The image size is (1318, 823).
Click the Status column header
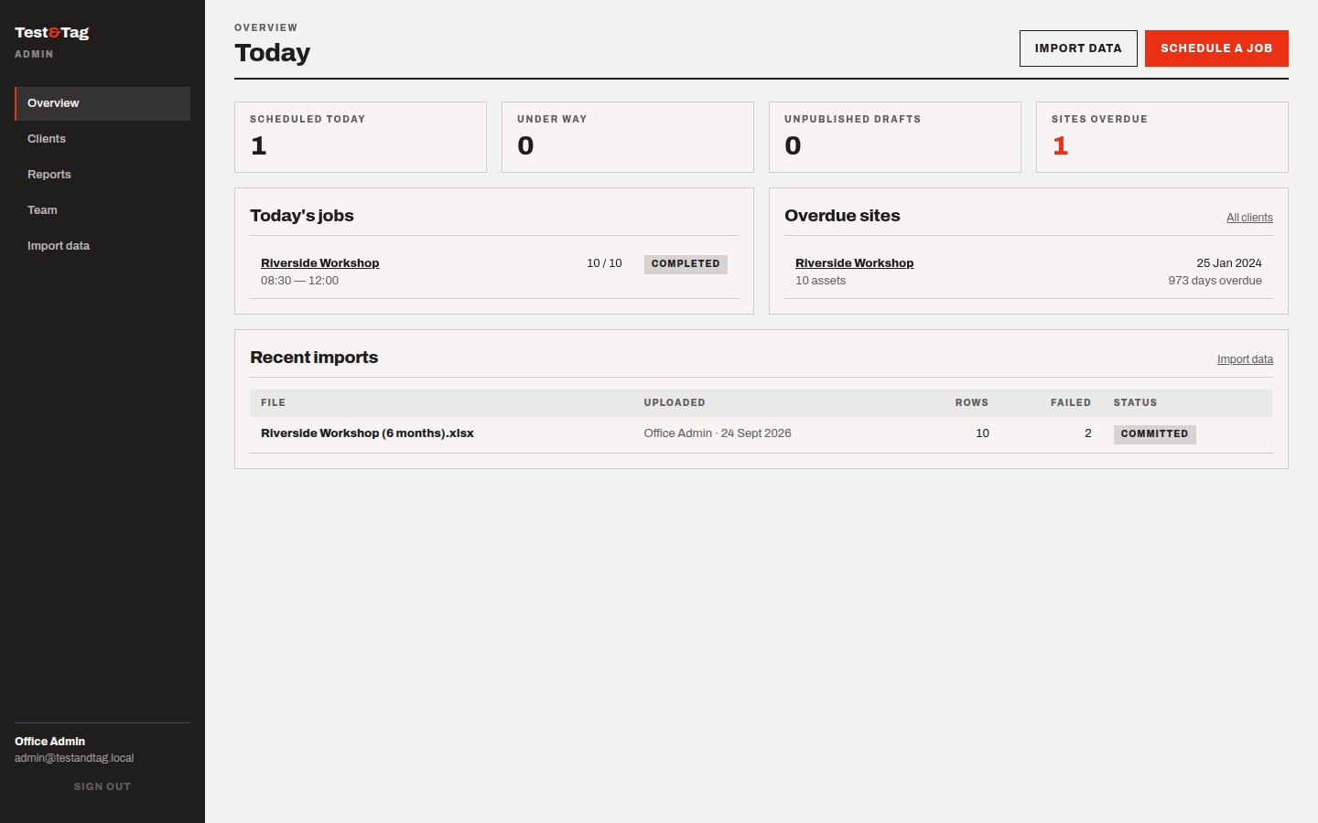[x=1135, y=402]
